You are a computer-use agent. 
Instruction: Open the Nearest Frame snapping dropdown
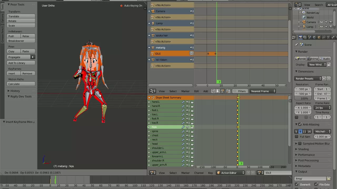click(x=262, y=91)
